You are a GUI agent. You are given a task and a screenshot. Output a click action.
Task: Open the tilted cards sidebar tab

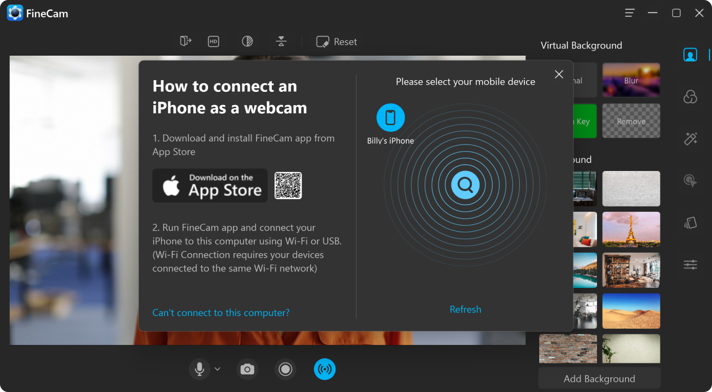point(690,223)
